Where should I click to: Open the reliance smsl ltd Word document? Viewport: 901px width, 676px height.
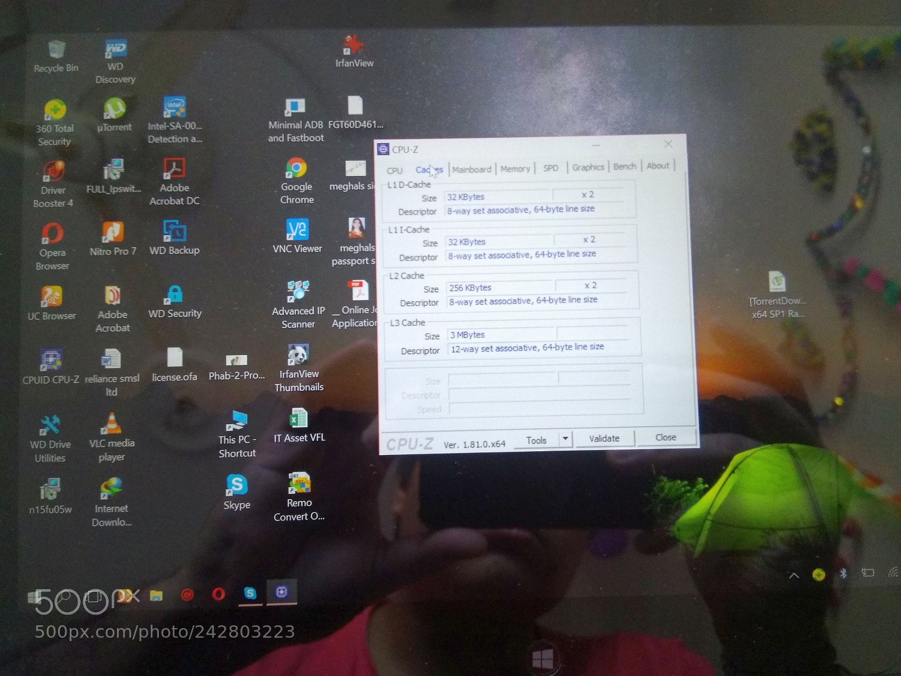tap(111, 373)
